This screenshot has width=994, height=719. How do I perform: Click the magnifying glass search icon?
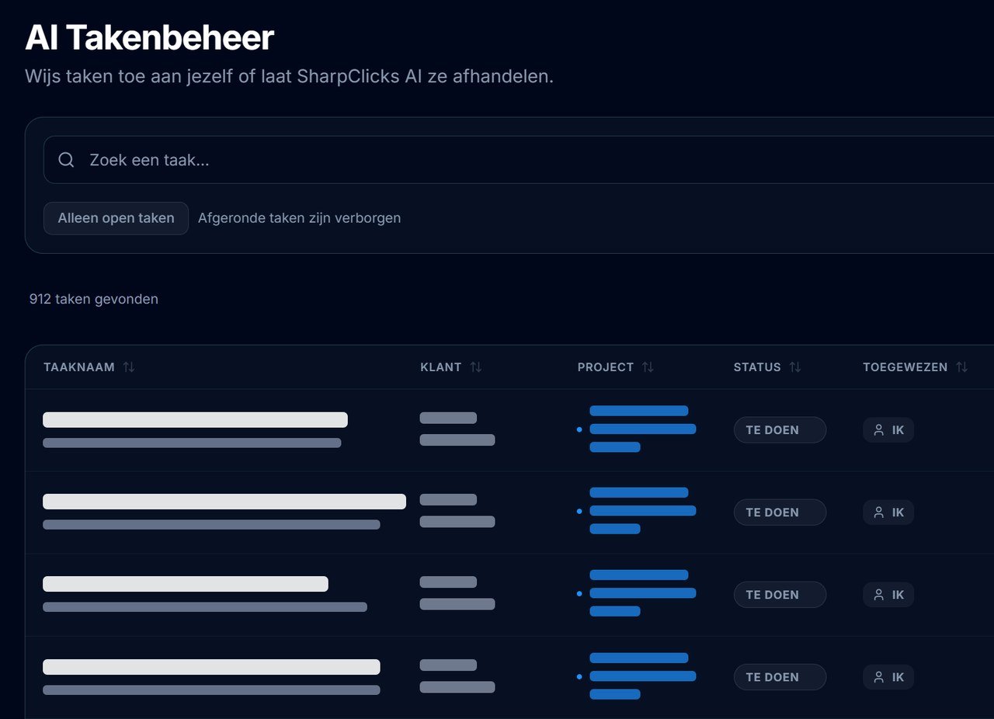pos(67,160)
